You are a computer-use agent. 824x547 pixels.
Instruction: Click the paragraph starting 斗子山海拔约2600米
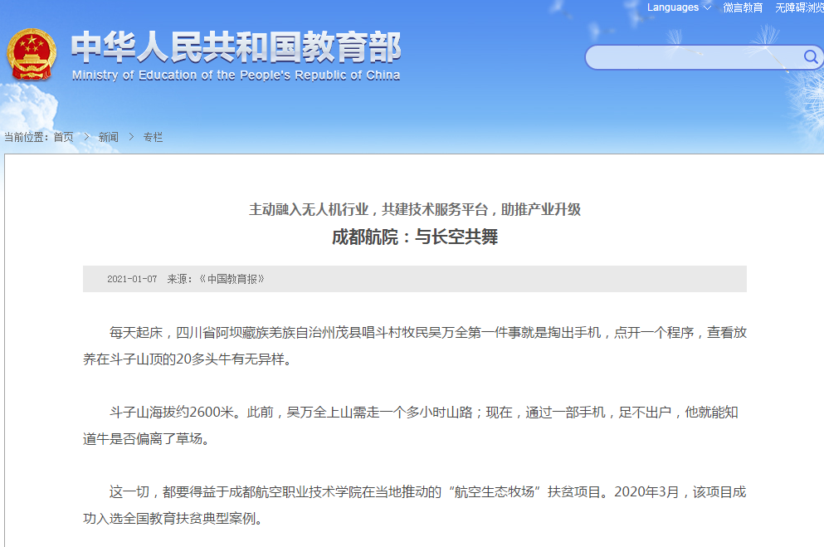tap(411, 426)
